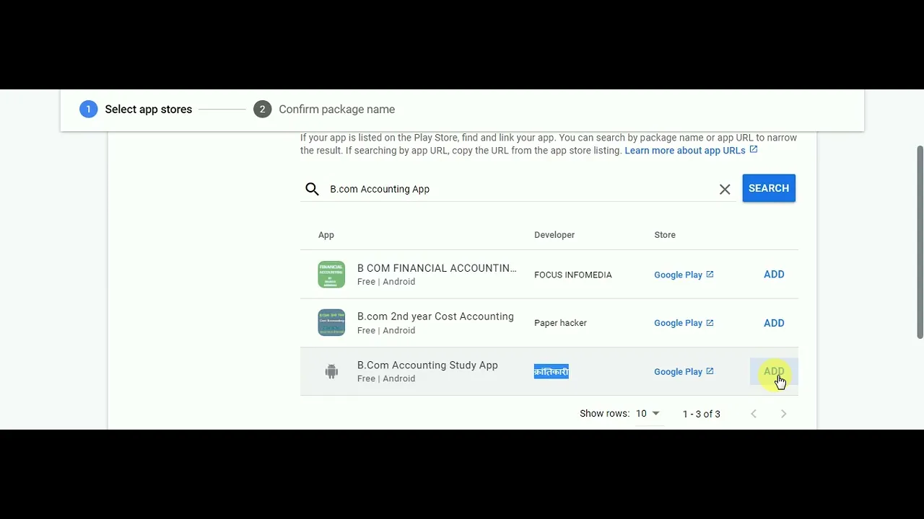
Task: Click the 1 - 3 of 3 pagination text
Action: (x=702, y=414)
